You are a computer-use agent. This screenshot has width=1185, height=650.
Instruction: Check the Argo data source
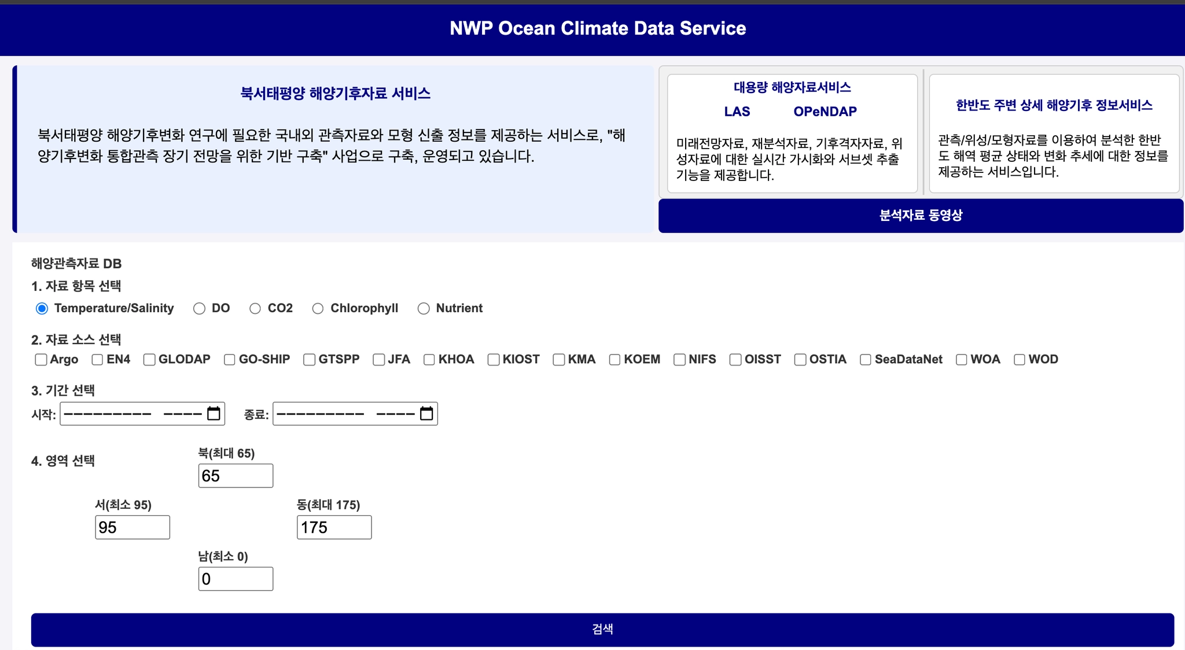[41, 360]
